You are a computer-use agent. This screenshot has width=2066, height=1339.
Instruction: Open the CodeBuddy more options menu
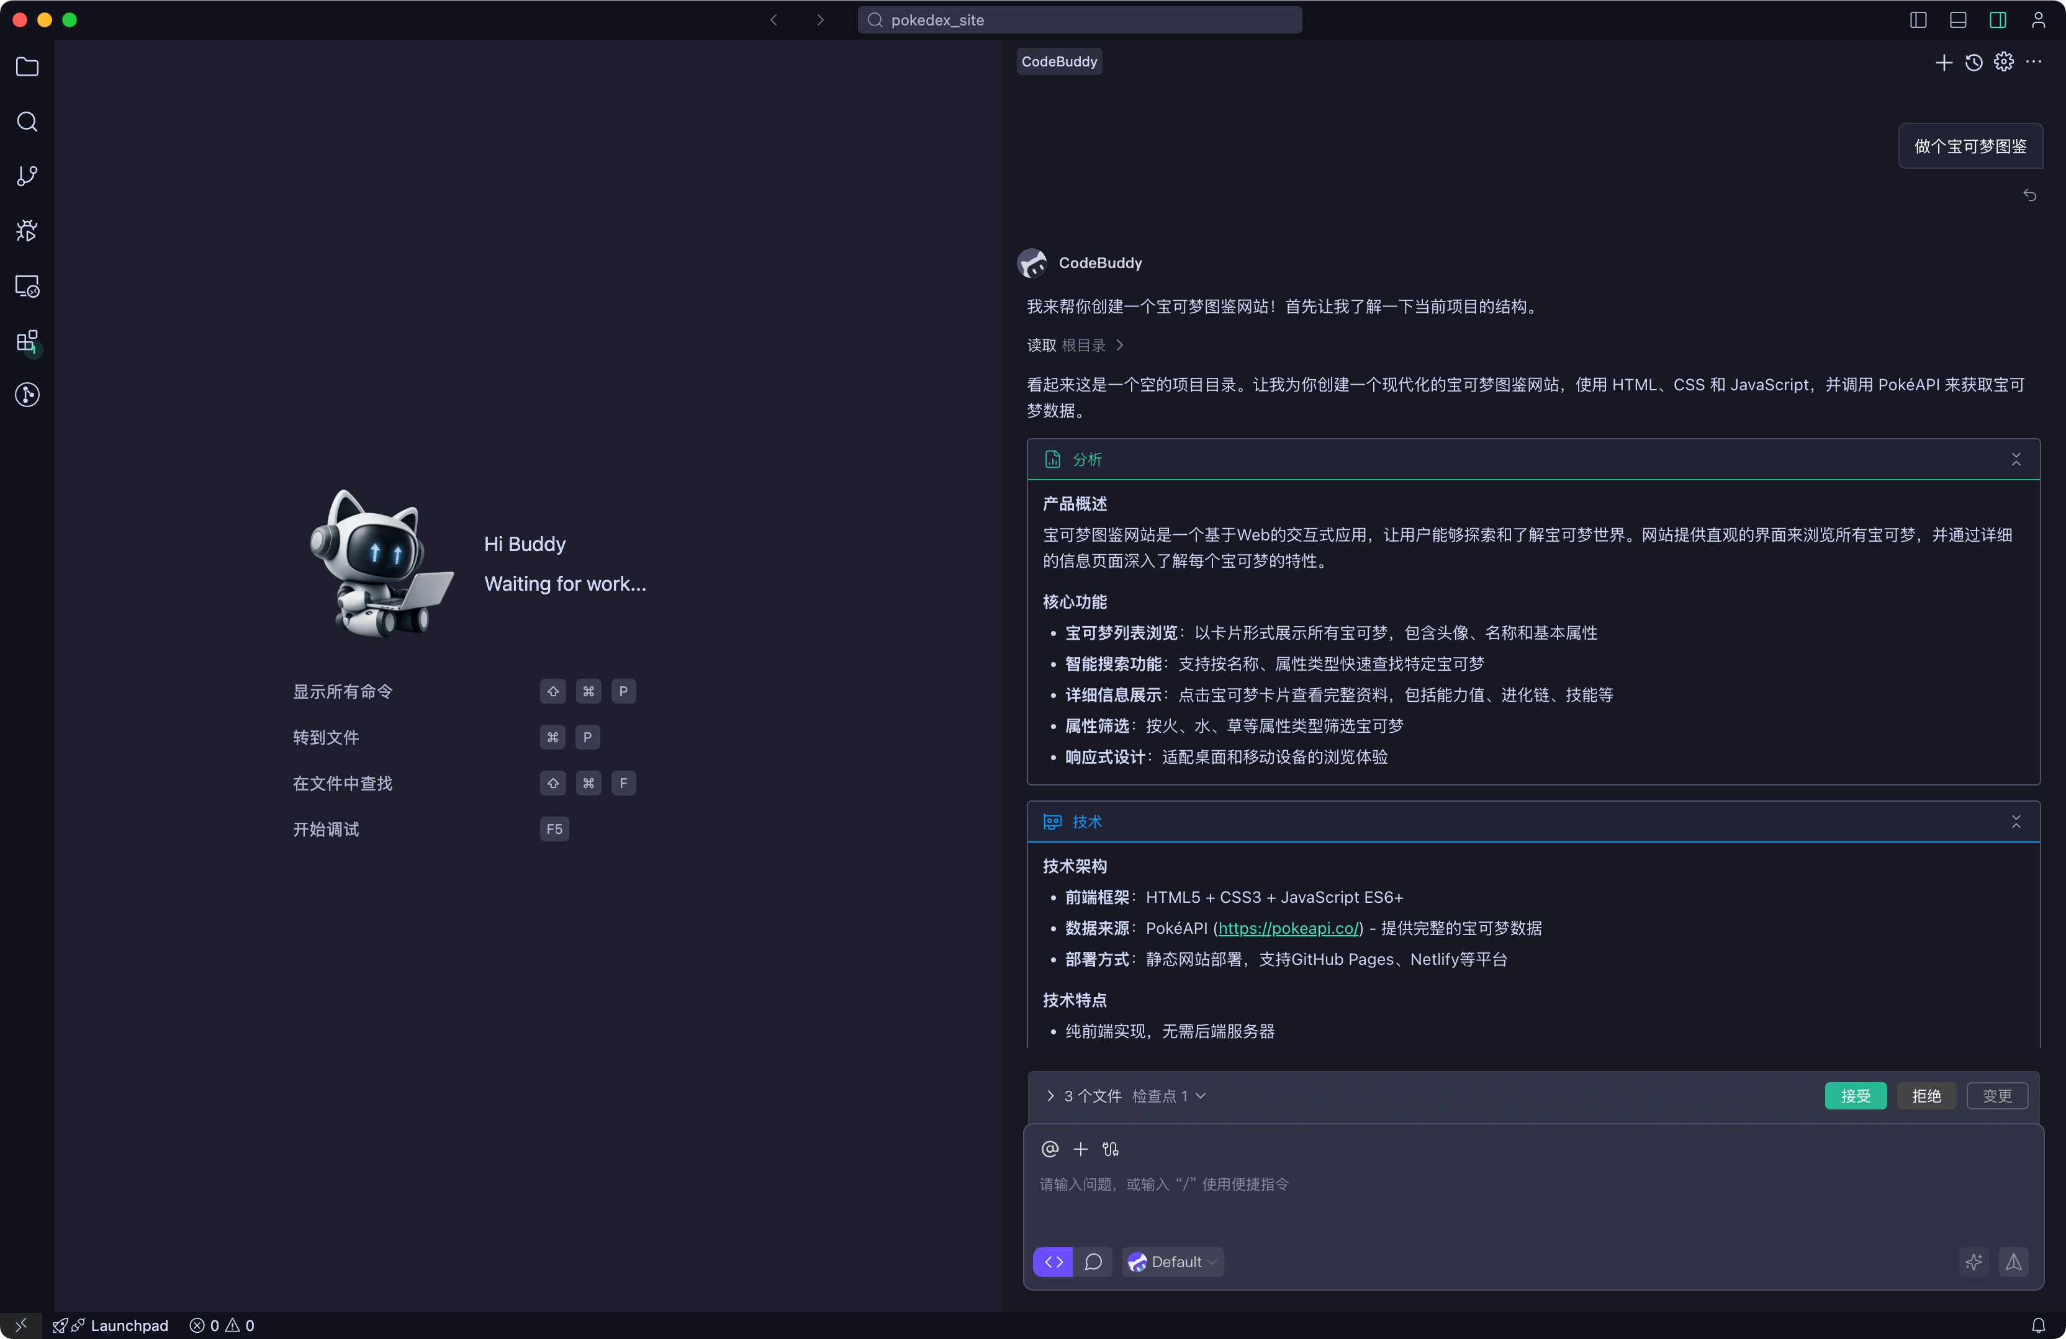click(2035, 61)
